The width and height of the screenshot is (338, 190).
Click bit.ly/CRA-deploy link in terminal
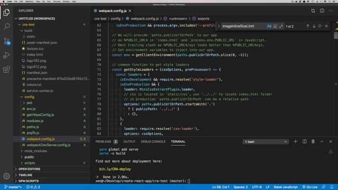115,169
